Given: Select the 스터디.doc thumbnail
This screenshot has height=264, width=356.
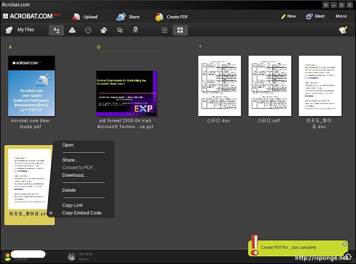Looking at the screenshot, I should pyautogui.click(x=220, y=86).
